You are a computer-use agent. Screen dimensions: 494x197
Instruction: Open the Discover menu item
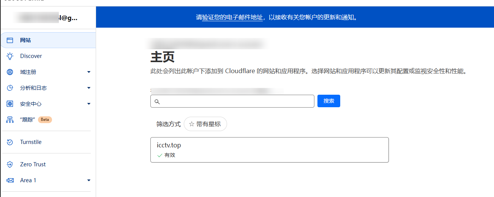(x=31, y=56)
